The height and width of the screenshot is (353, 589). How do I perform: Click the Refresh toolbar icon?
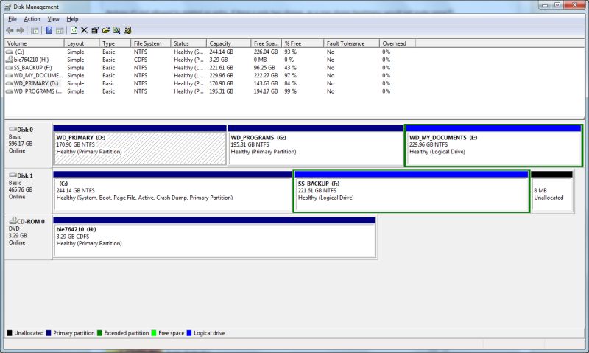point(74,30)
